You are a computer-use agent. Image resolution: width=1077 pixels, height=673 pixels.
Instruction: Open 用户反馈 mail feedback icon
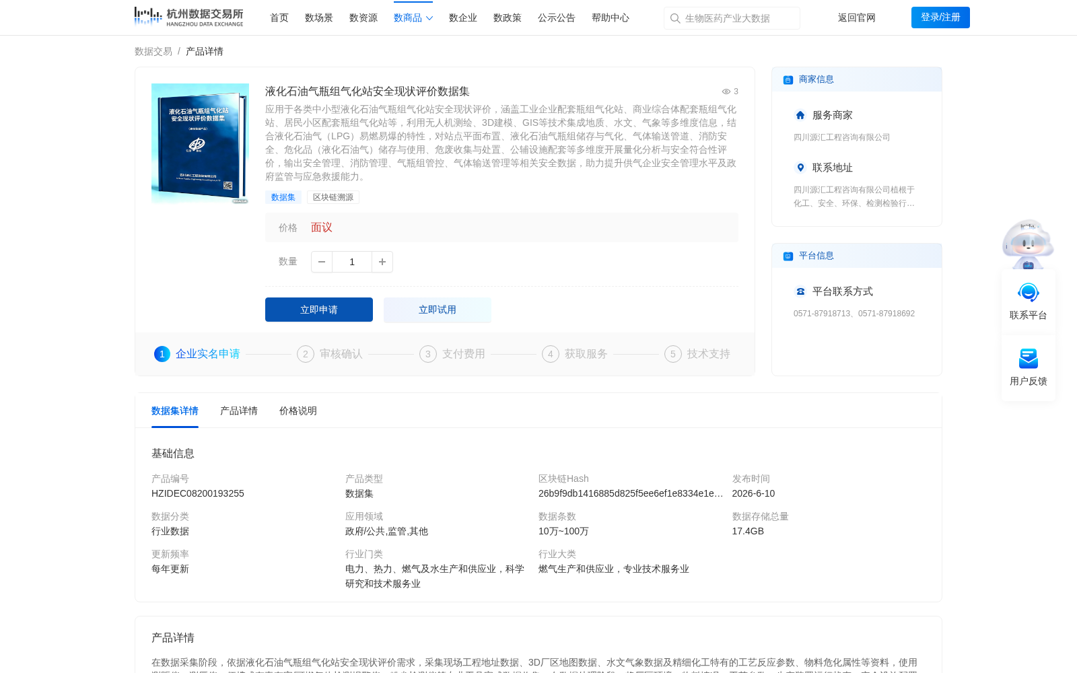click(x=1028, y=359)
